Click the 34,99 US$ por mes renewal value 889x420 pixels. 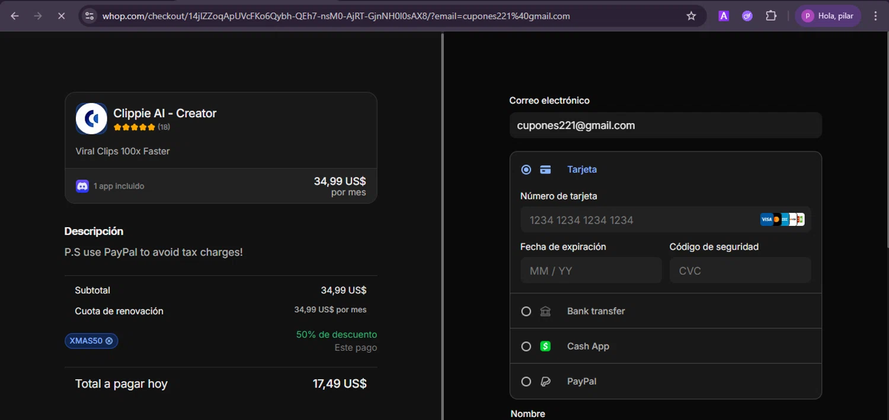(x=330, y=310)
